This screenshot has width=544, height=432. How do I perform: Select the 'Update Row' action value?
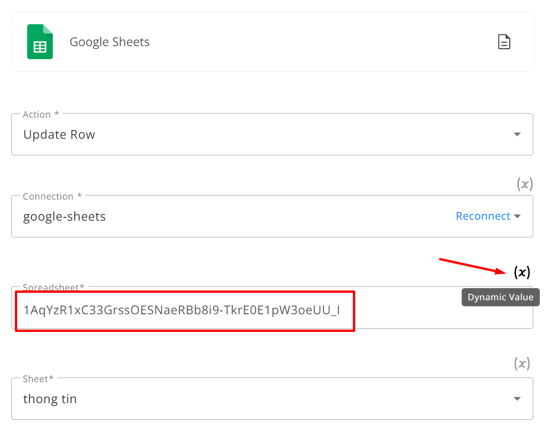(x=60, y=135)
